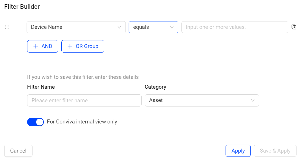Click the drag handle dots icon

pos(7,27)
